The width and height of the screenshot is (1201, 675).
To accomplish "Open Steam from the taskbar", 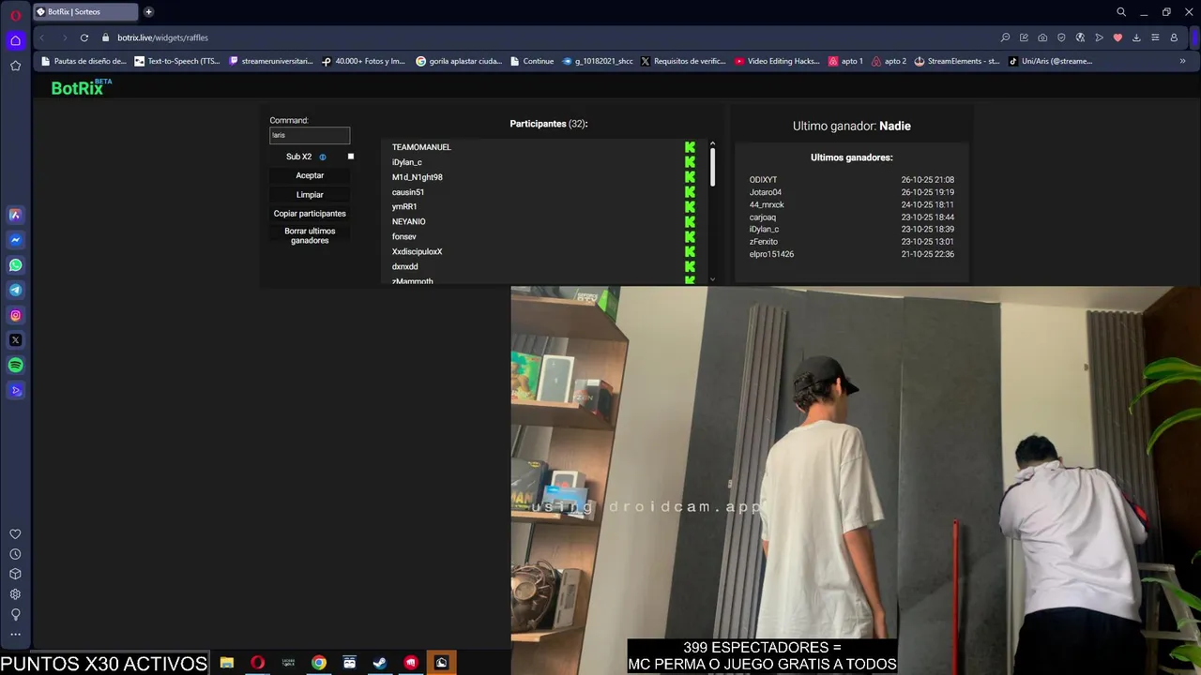I will (380, 663).
